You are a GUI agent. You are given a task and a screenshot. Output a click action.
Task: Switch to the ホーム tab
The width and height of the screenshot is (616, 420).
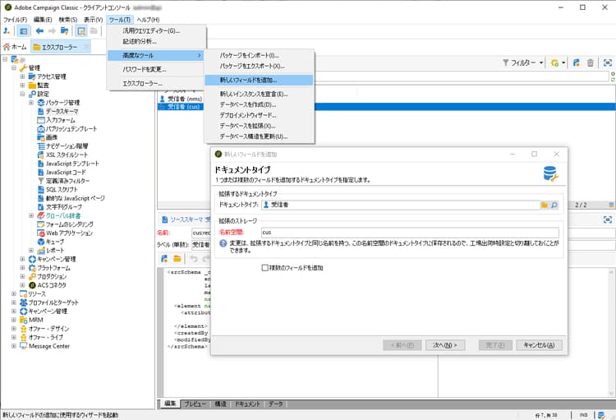tap(16, 47)
